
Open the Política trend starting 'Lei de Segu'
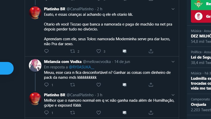pos(201,57)
